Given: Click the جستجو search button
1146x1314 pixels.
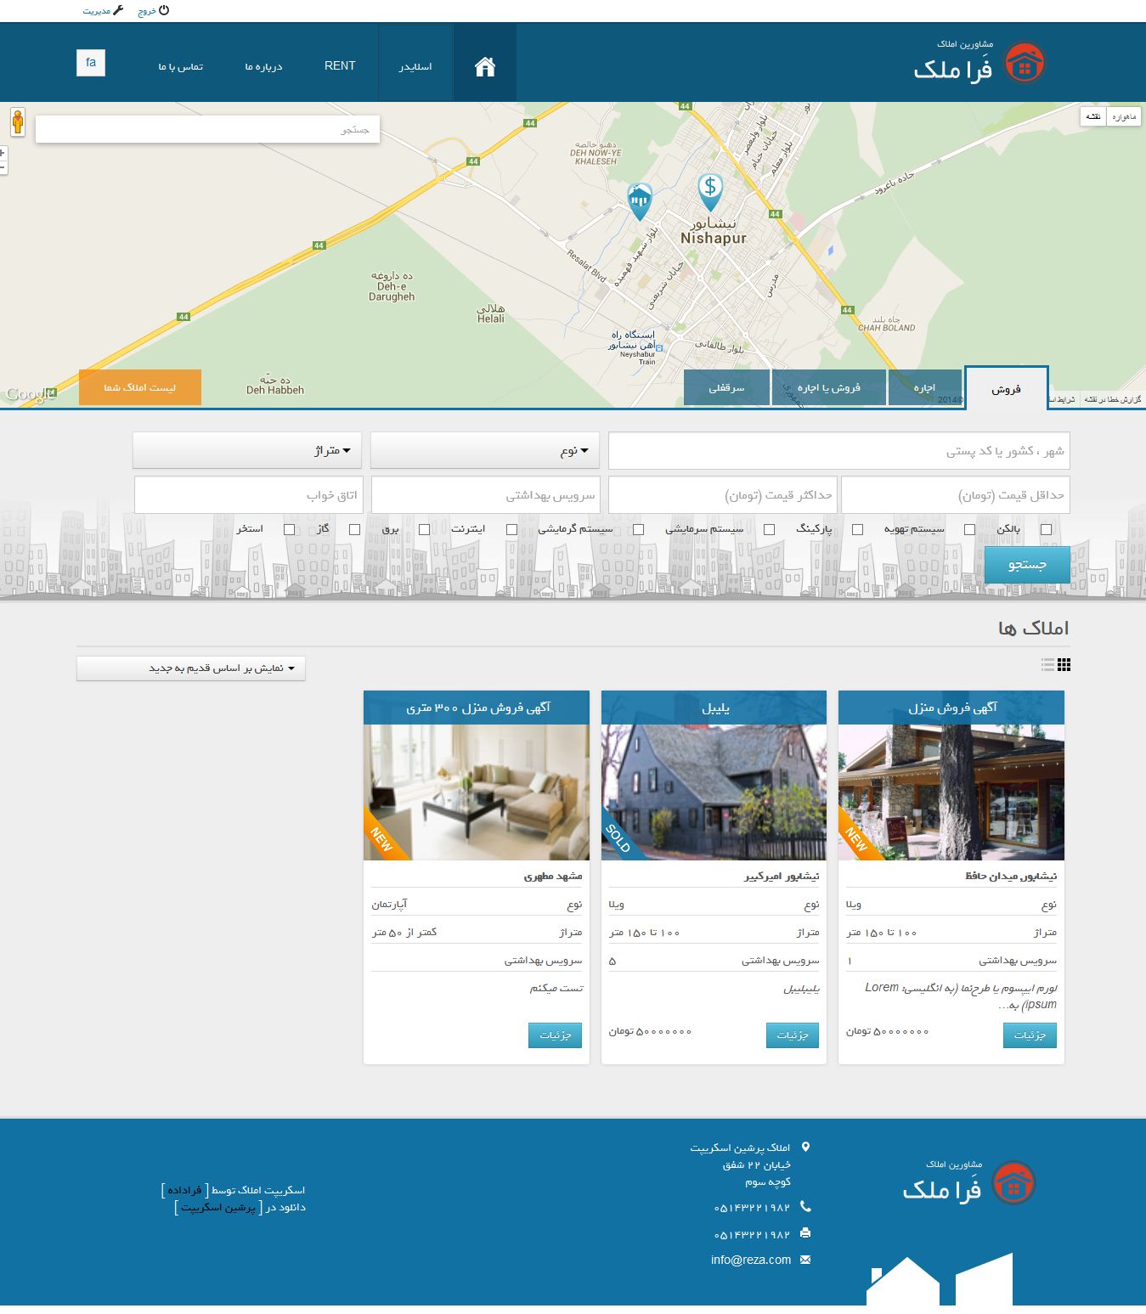Looking at the screenshot, I should (x=1027, y=564).
